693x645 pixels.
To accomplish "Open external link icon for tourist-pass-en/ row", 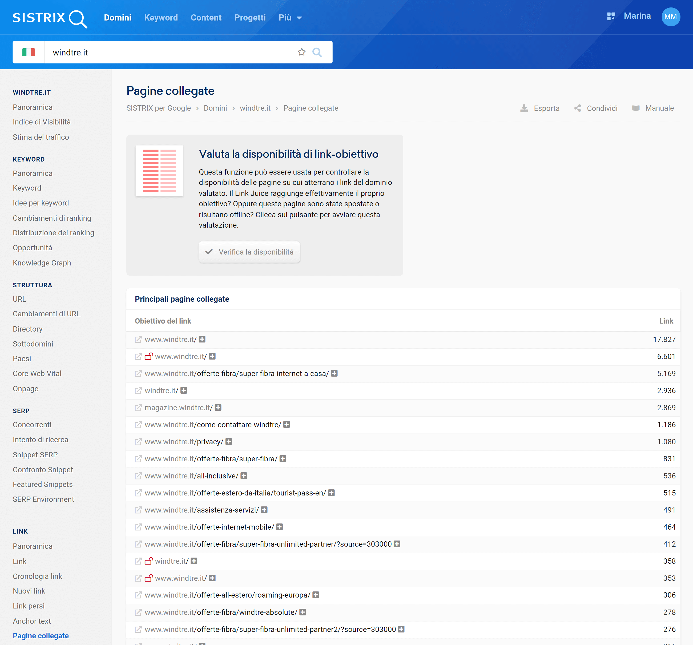I will 138,493.
